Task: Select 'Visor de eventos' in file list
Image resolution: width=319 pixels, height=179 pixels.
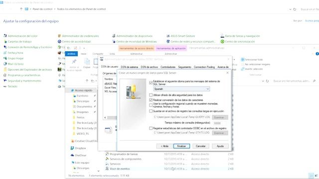Action: [x=120, y=169]
